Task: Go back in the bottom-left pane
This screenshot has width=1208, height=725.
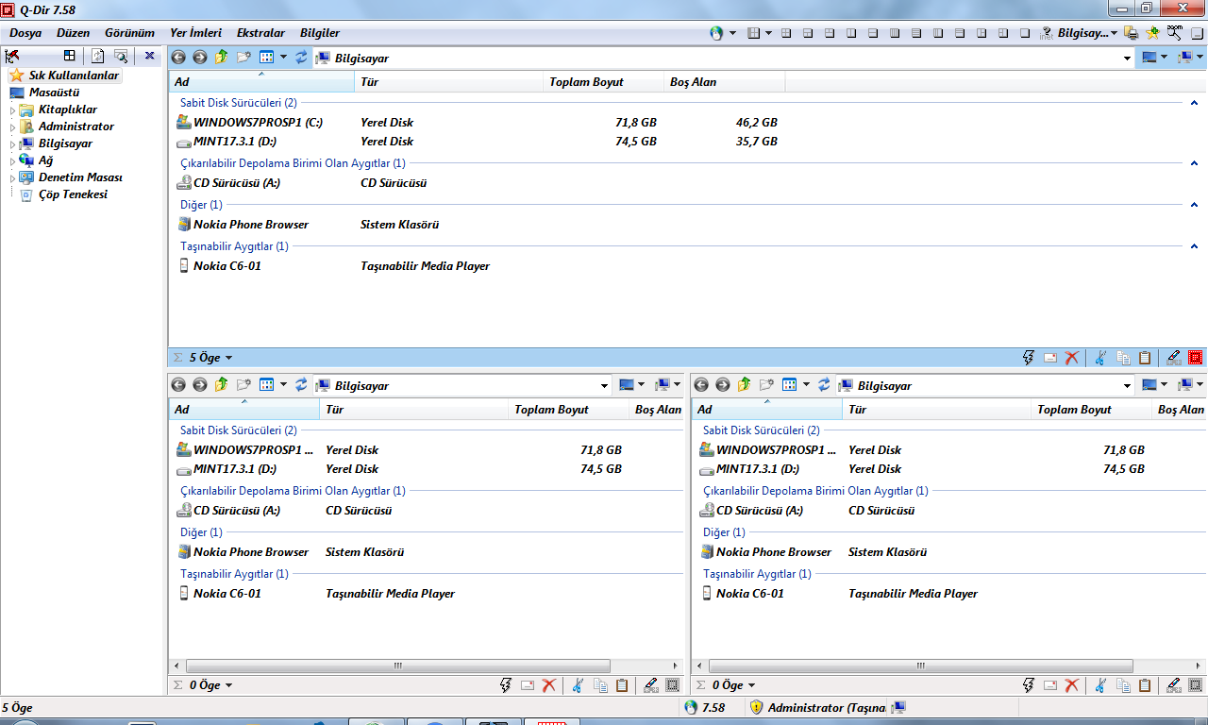Action: pos(177,385)
